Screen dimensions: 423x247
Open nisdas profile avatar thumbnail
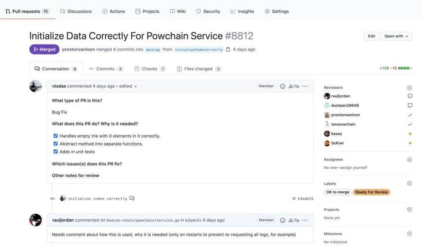coord(36,86)
